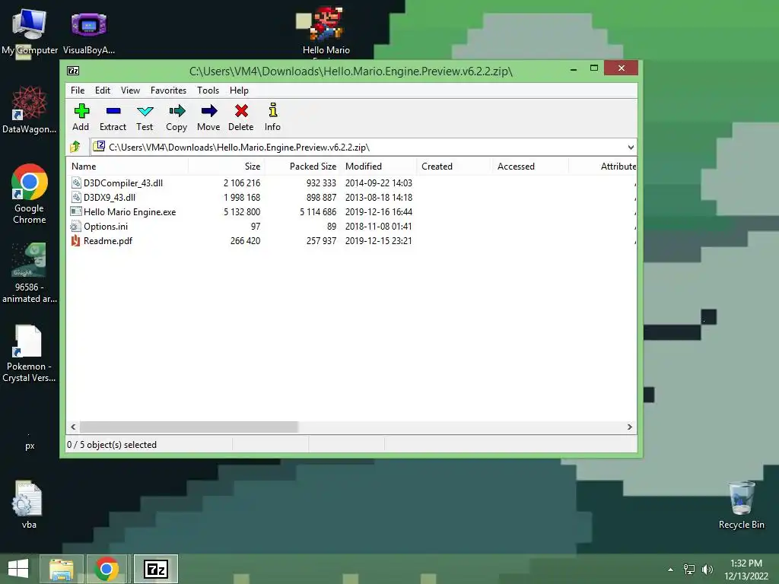Viewport: 779px width, 584px height.
Task: Click the scrollbar left arrow
Action: (74, 427)
